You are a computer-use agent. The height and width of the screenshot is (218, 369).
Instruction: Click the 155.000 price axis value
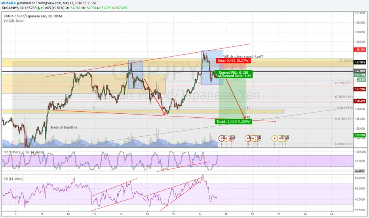click(x=360, y=129)
